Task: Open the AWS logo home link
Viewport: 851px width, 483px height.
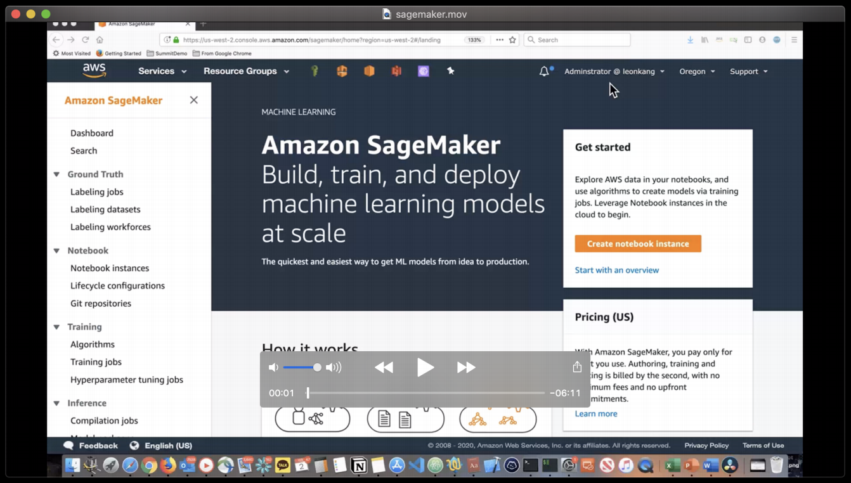Action: pos(94,71)
